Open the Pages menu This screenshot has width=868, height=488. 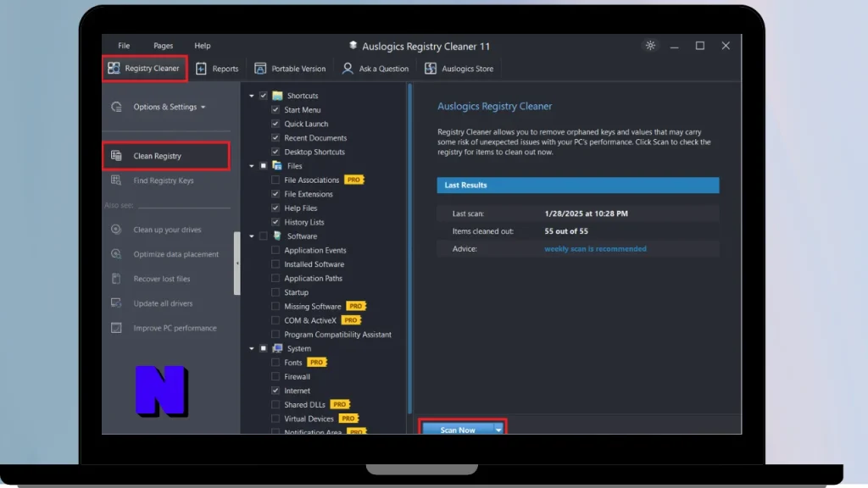click(x=164, y=46)
